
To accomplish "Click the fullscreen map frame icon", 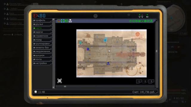I will click(x=60, y=81).
